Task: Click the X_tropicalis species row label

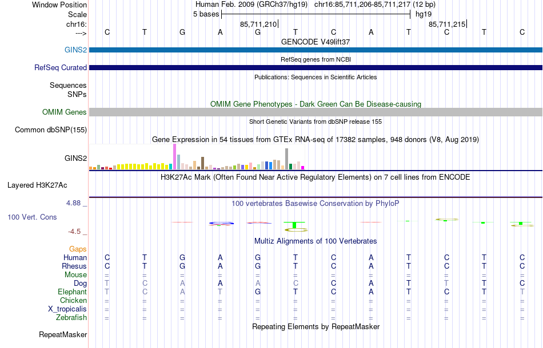Action: (67, 309)
